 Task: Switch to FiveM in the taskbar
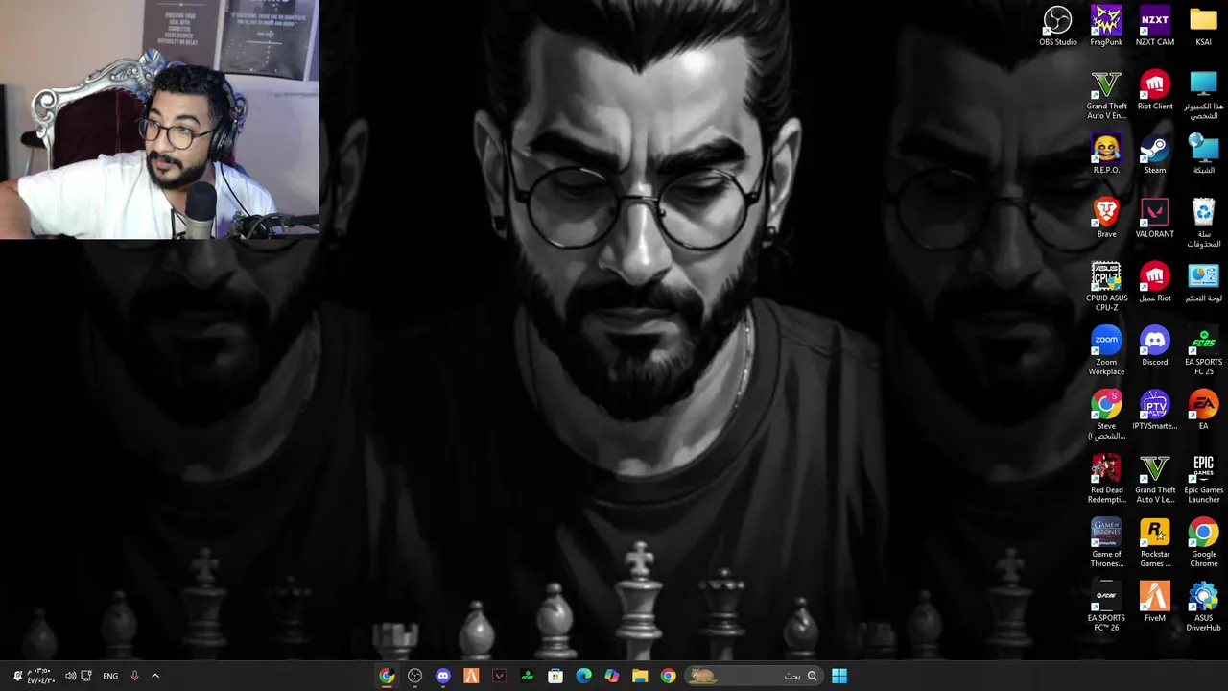click(x=471, y=676)
